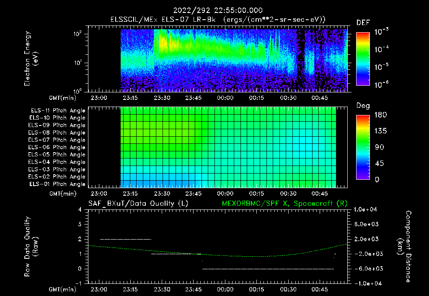Click the Component Distance (km) axis label

point(404,247)
